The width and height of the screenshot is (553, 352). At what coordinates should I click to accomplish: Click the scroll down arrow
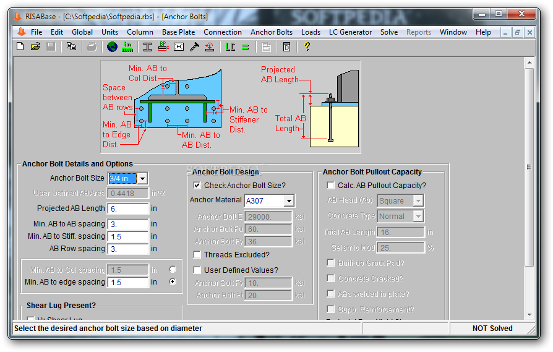click(529, 314)
